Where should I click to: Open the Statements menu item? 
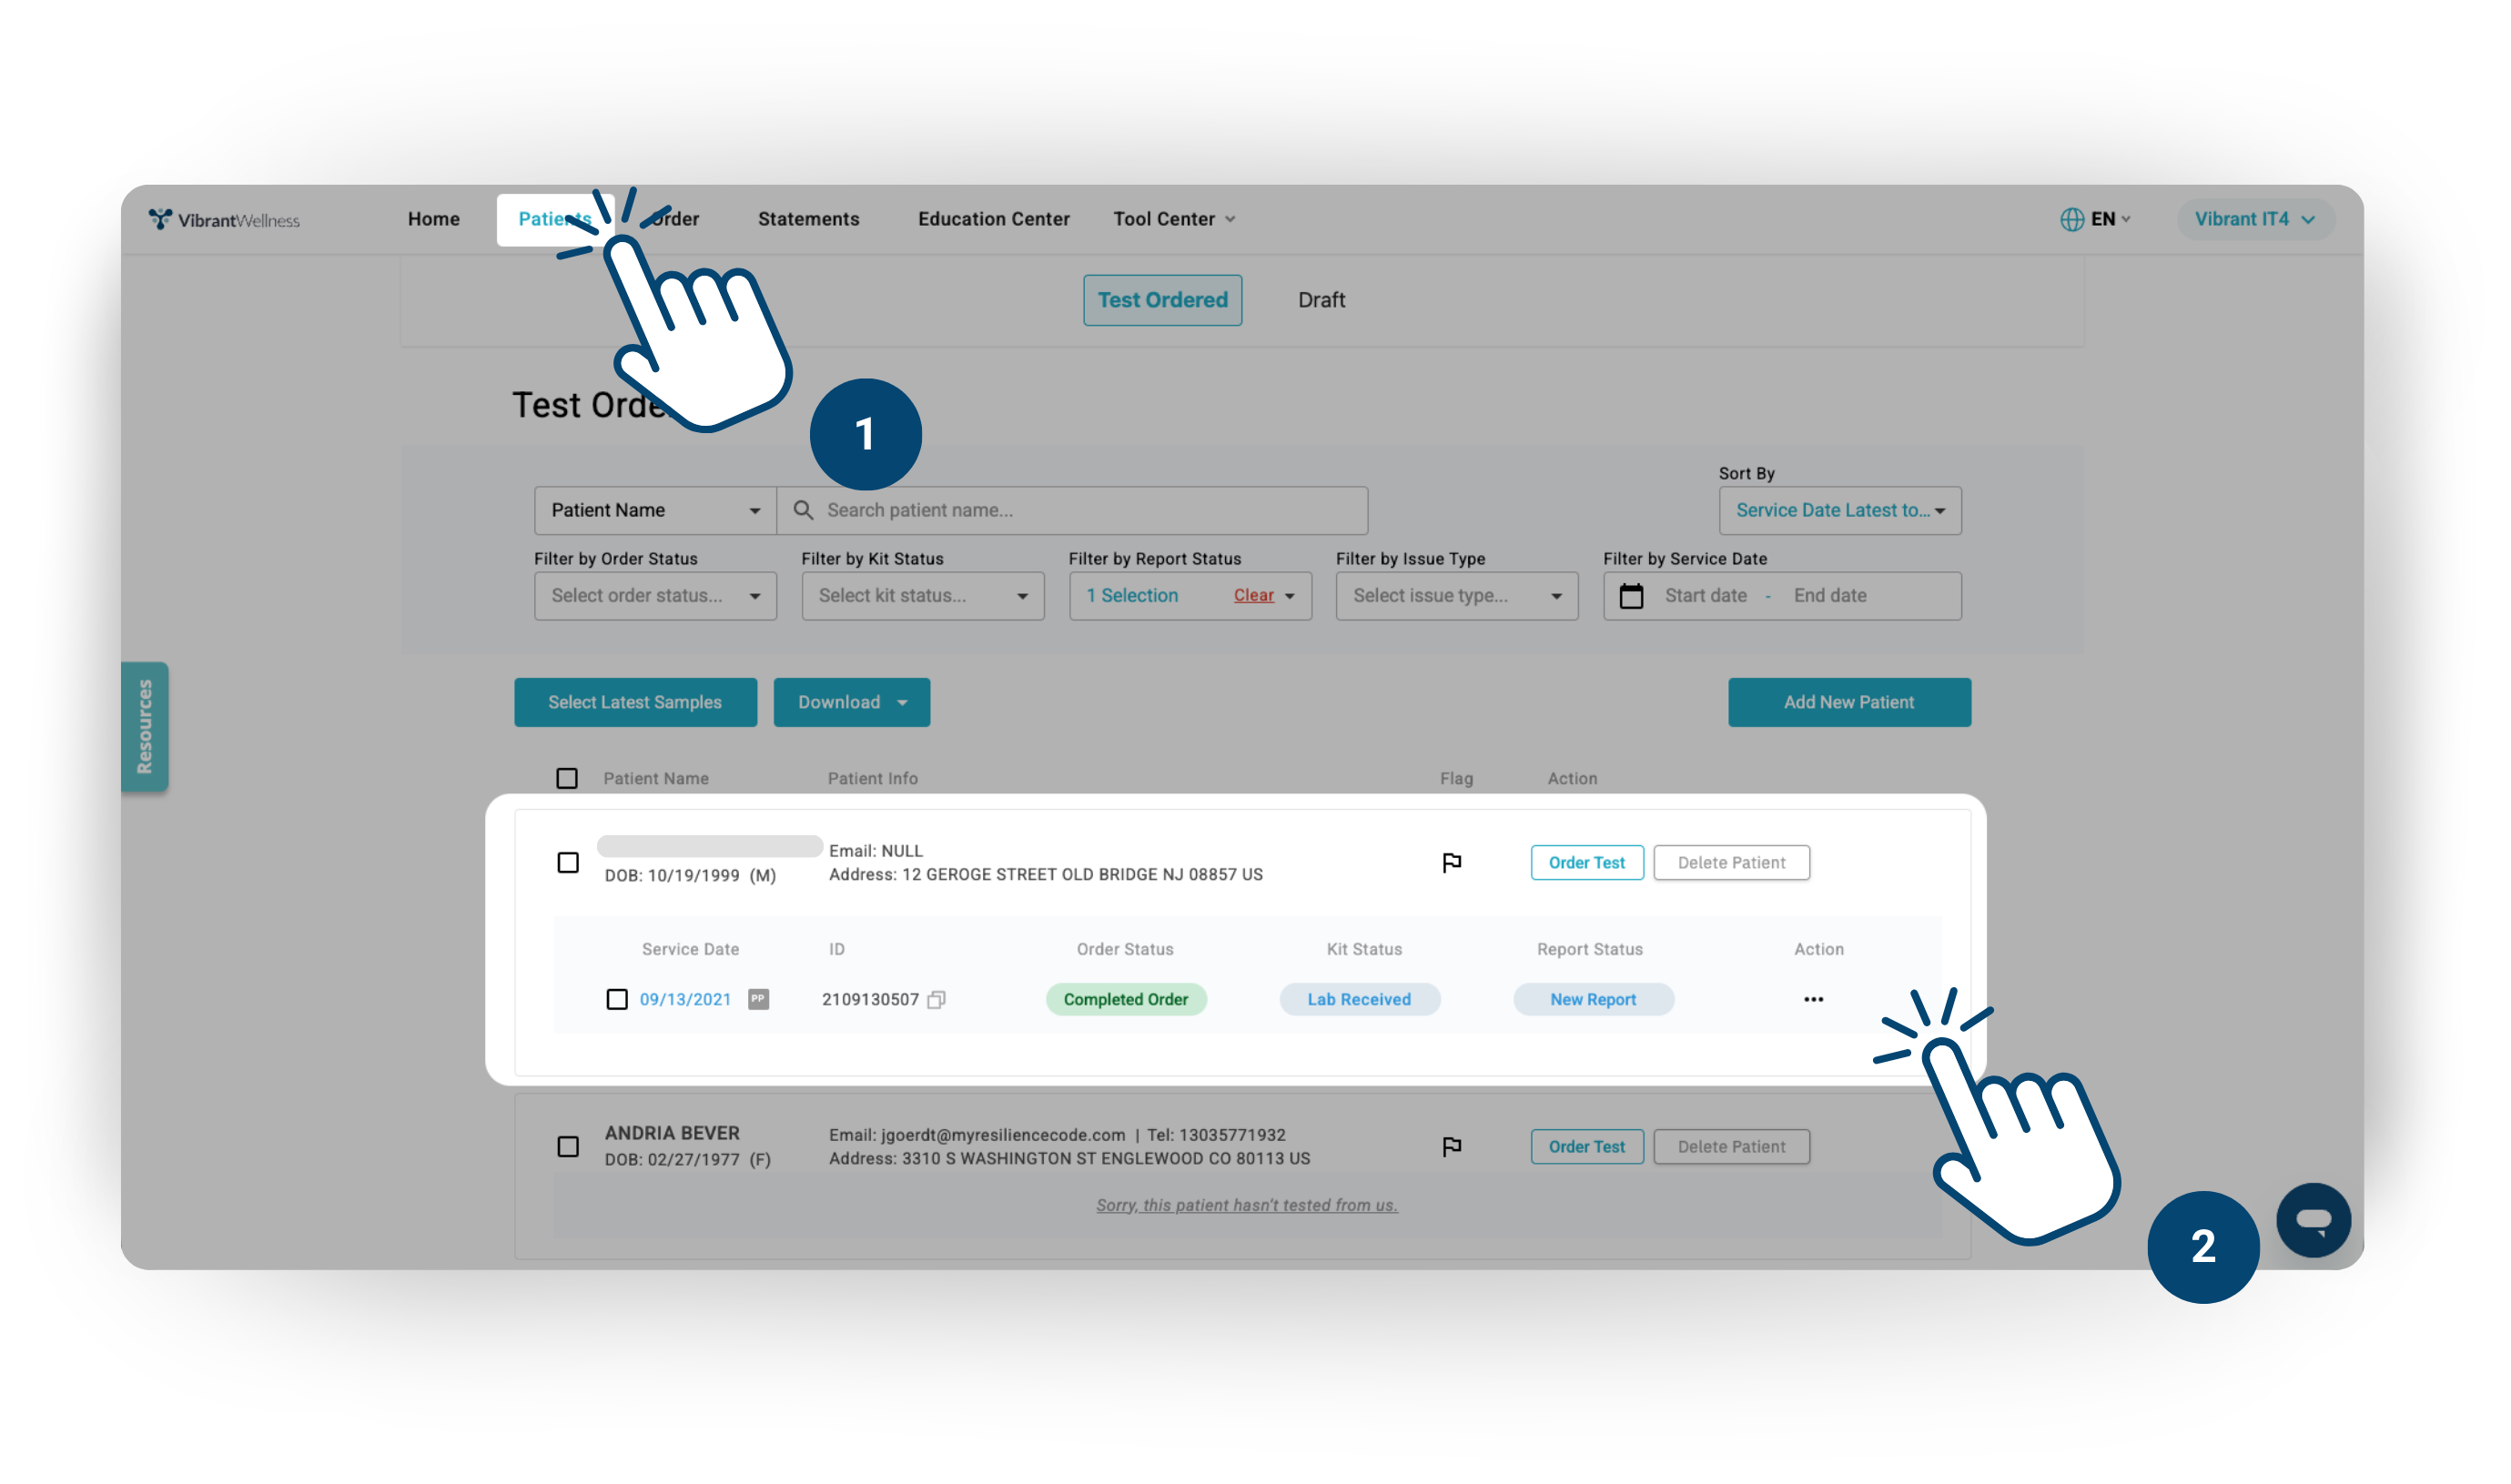(x=808, y=219)
